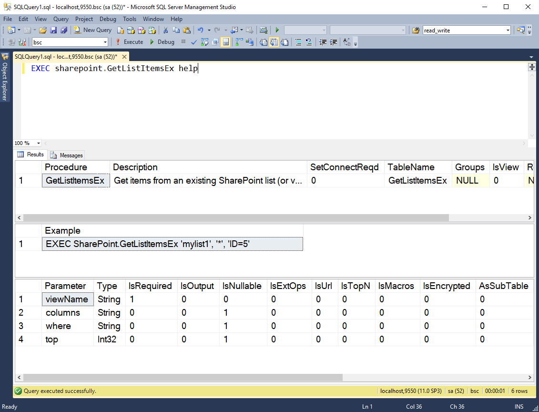This screenshot has width=539, height=412.
Task: Click Specify Values for Template Parameters icon
Action: pyautogui.click(x=347, y=42)
